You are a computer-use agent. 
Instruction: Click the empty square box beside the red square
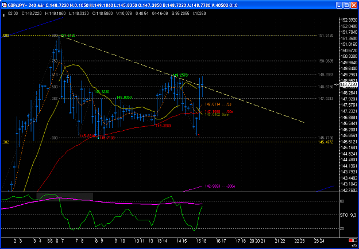click(356, 240)
